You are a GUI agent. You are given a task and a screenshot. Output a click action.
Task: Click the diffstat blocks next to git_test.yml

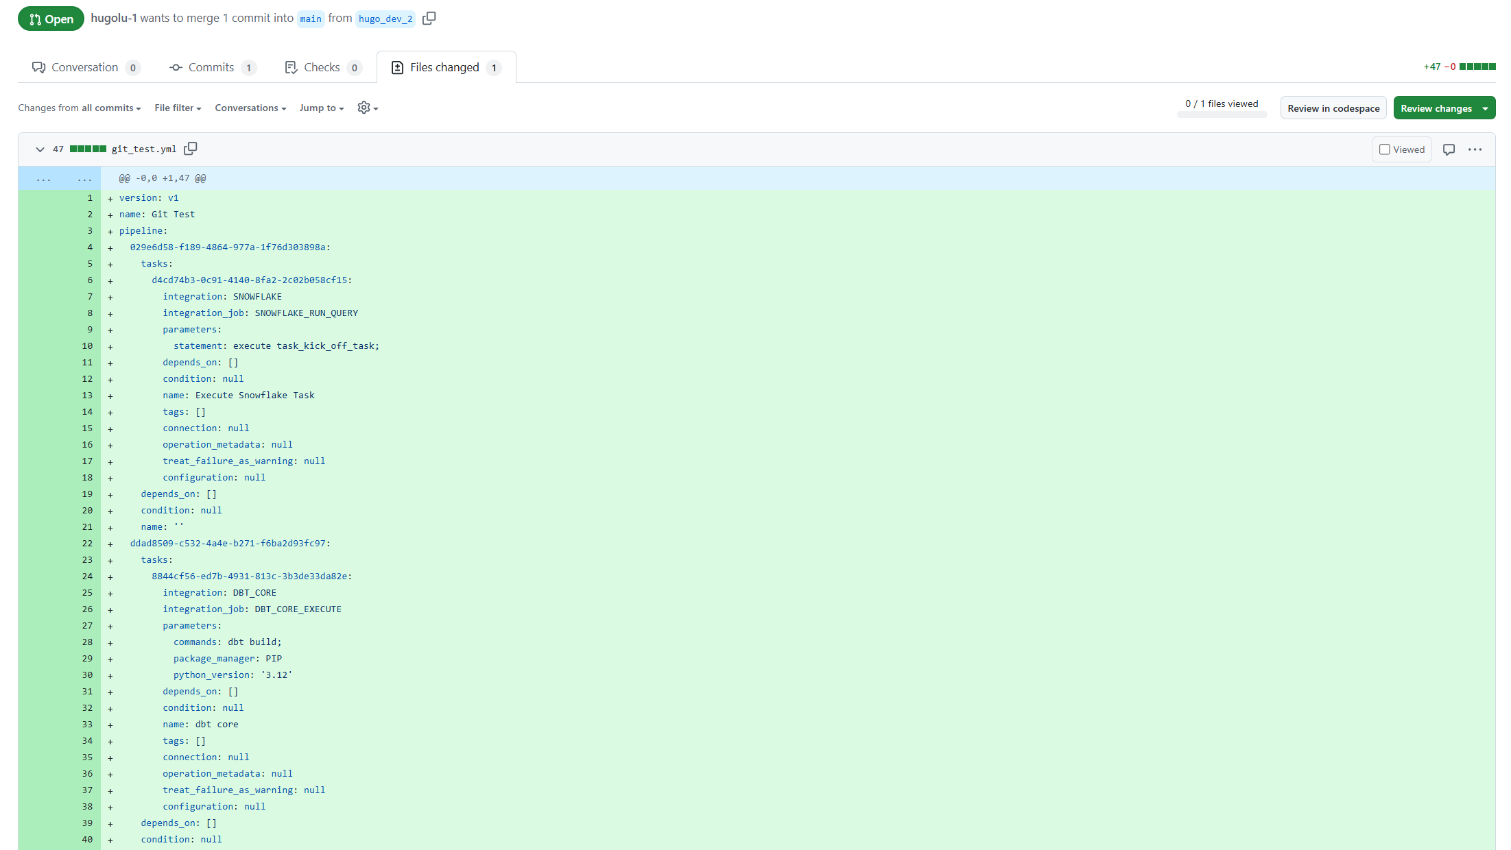[x=88, y=149]
